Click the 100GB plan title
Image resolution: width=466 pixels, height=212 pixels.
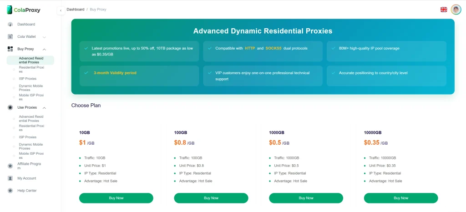(x=181, y=133)
